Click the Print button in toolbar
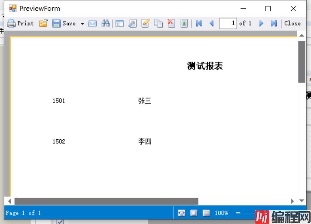 pos(20,23)
